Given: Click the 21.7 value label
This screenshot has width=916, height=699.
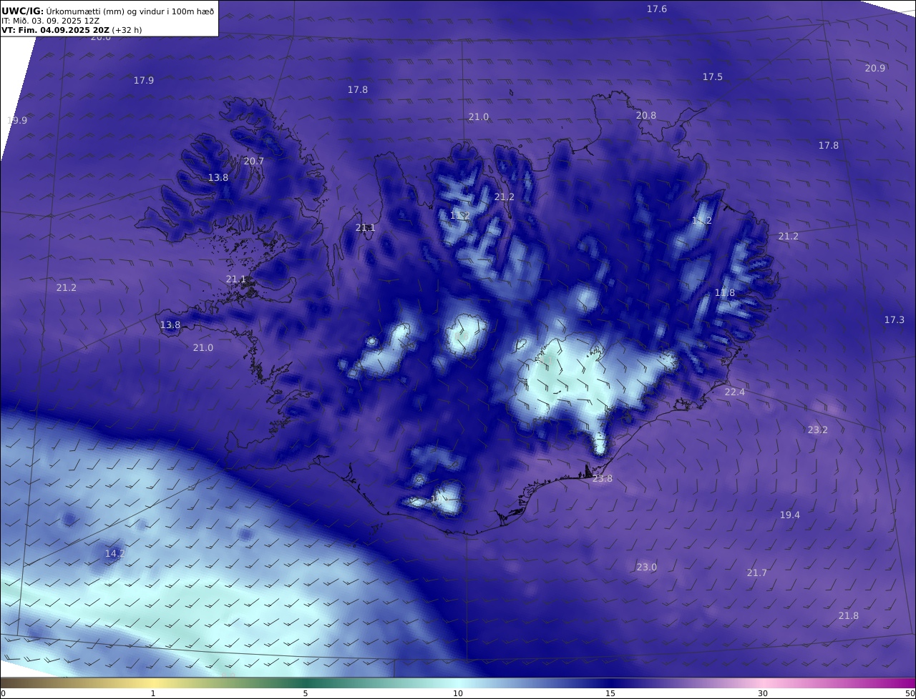Looking at the screenshot, I should tap(757, 572).
